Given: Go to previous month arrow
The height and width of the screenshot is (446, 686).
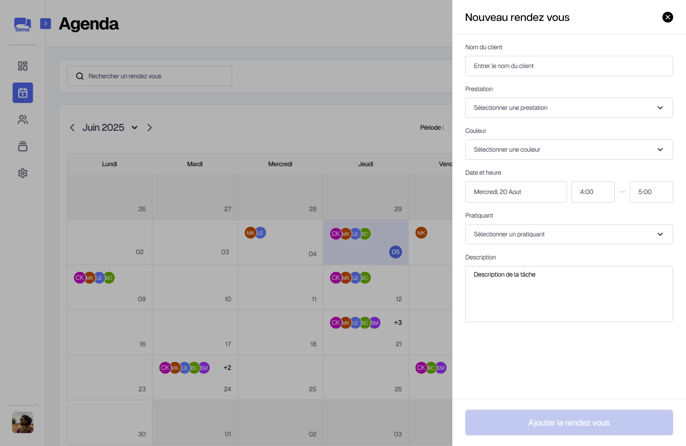Looking at the screenshot, I should (x=72, y=128).
